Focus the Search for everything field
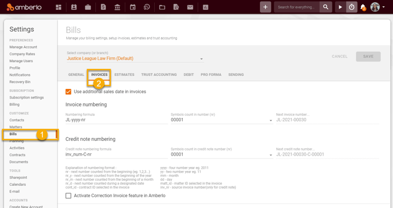Viewport: 393px width, 208px height. point(296,7)
